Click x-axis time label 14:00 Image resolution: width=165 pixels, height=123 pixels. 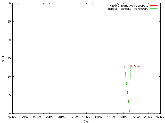[98, 117]
